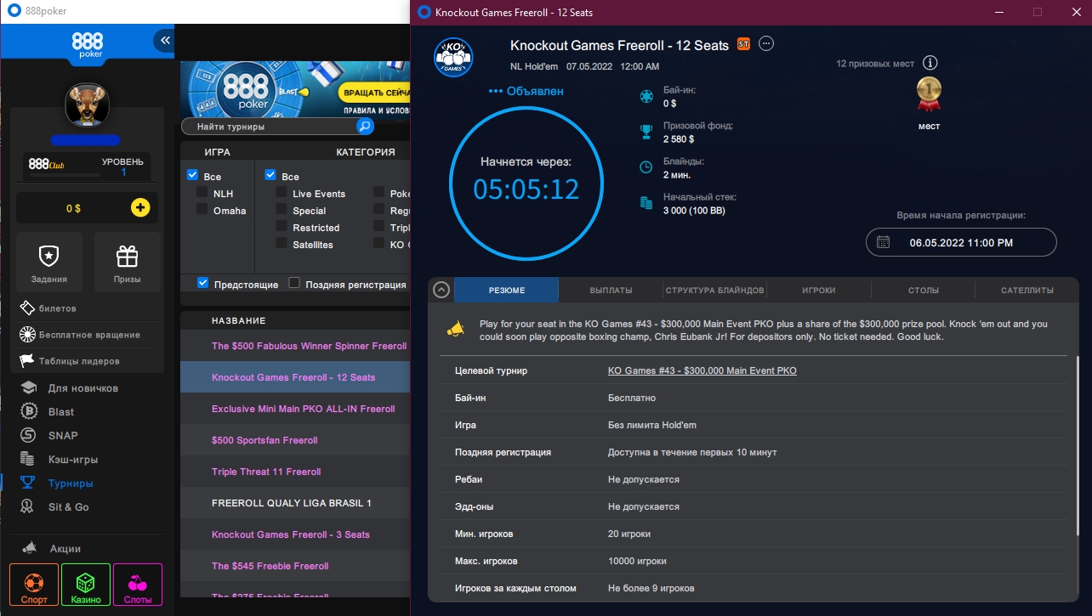The width and height of the screenshot is (1092, 616).
Task: Select the $500 Sportsfan Freeroll row
Action: pos(295,440)
